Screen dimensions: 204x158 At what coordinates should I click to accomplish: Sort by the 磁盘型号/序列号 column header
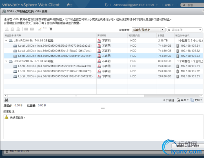(50, 35)
